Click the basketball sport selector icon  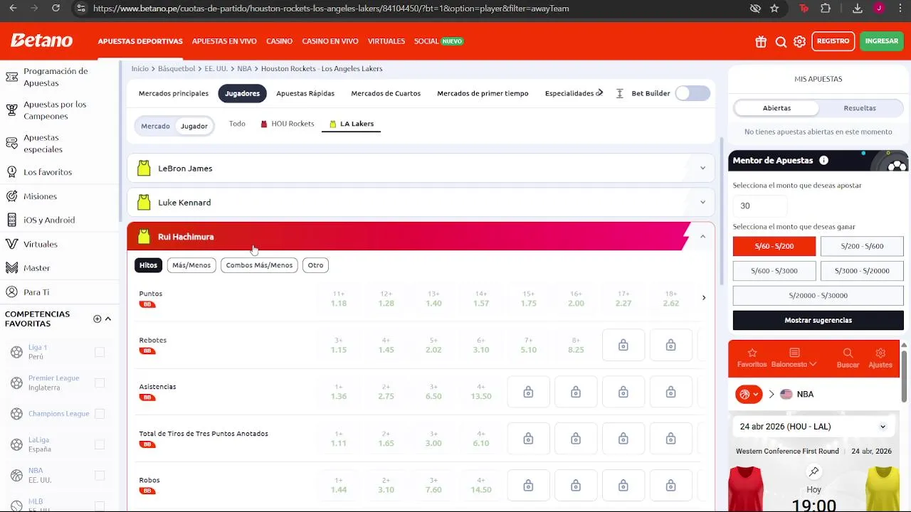749,394
